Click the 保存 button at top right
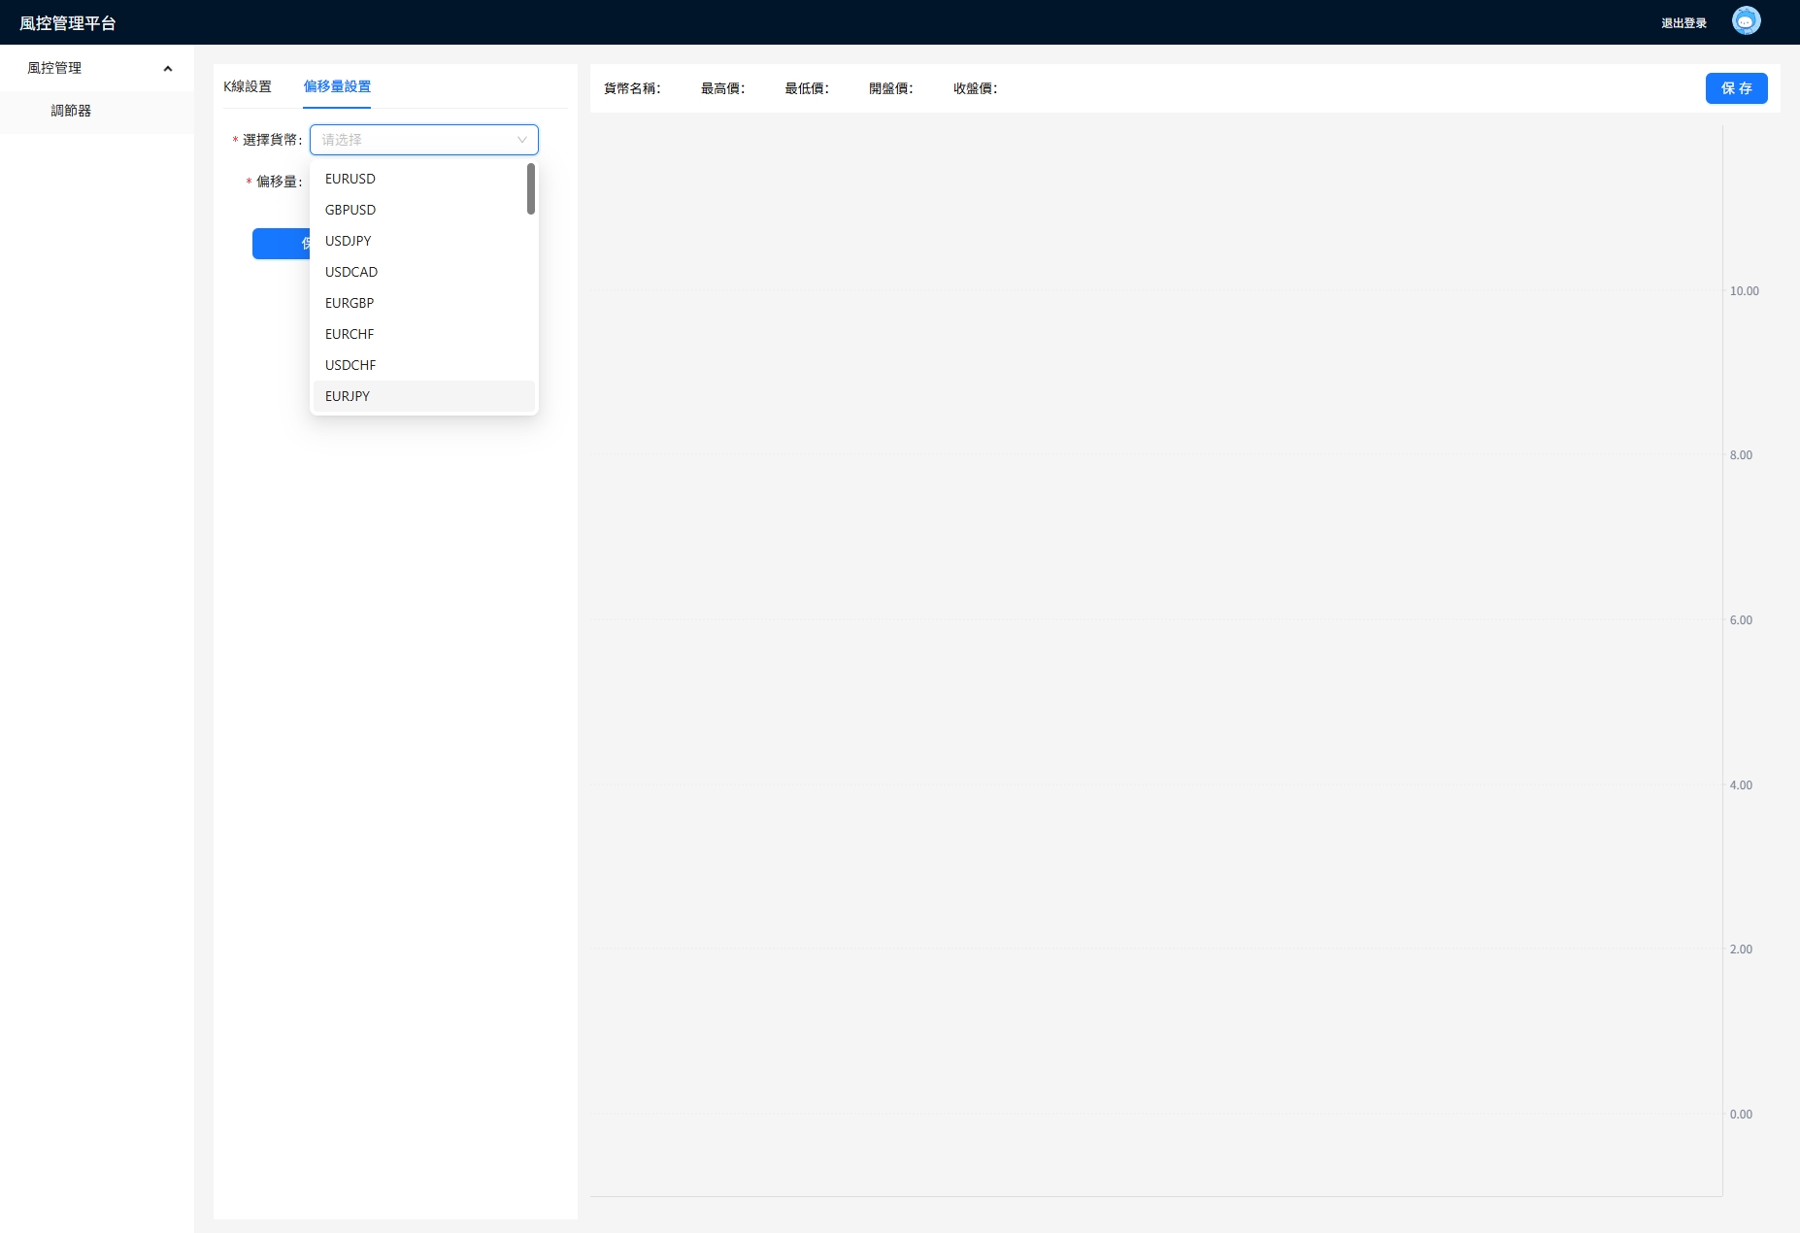The width and height of the screenshot is (1800, 1233). click(1736, 88)
